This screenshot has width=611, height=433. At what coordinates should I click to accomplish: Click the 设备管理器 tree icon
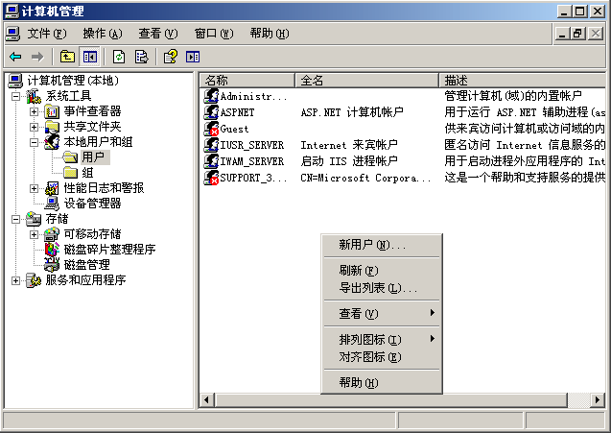pos(52,204)
